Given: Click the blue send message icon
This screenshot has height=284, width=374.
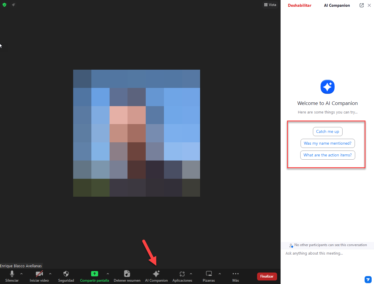Looking at the screenshot, I should coord(368,279).
